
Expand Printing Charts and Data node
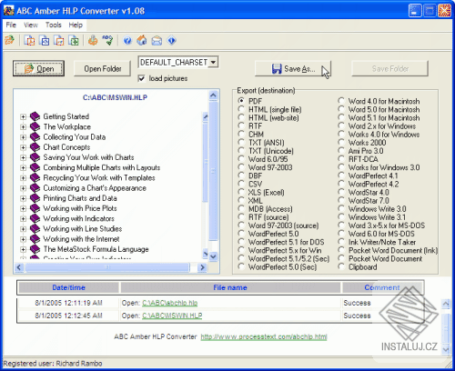(23, 198)
